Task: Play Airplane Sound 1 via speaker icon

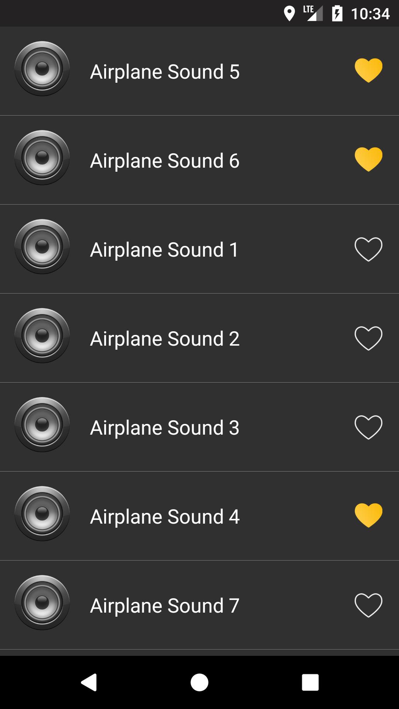Action: pyautogui.click(x=42, y=247)
